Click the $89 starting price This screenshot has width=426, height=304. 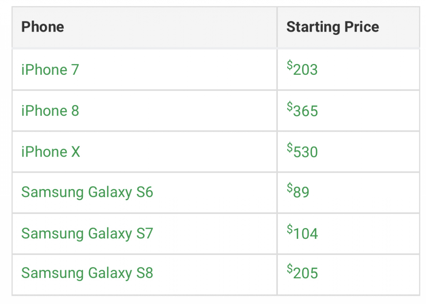(298, 191)
